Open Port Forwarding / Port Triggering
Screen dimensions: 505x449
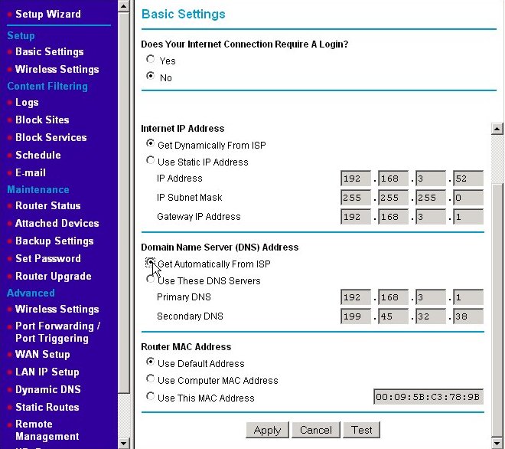point(58,332)
